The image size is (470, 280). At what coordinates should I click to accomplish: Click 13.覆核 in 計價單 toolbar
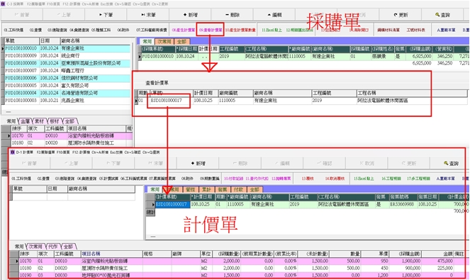coord(308,179)
